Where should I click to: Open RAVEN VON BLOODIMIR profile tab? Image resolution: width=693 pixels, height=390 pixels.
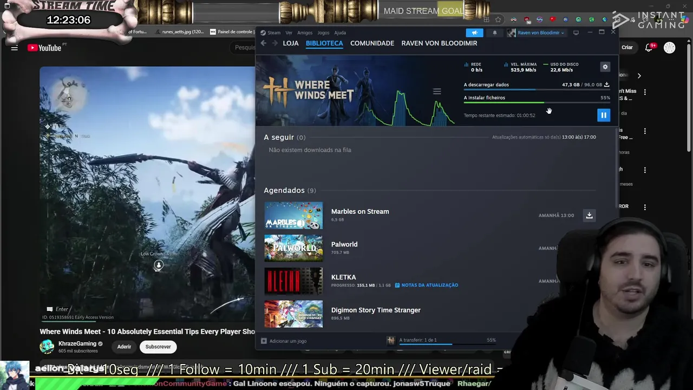point(439,43)
